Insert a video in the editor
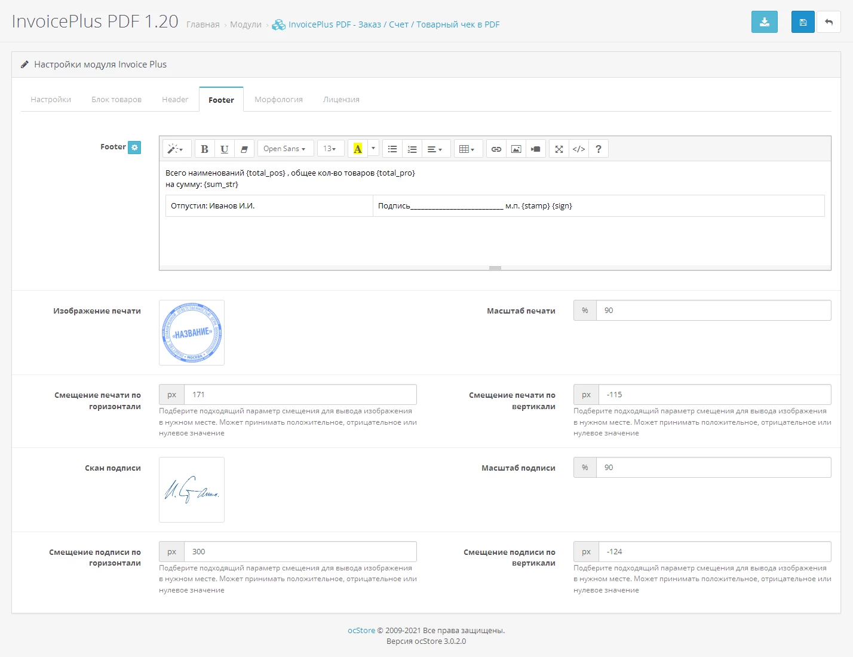Viewport: 853px width, 657px height. point(536,149)
